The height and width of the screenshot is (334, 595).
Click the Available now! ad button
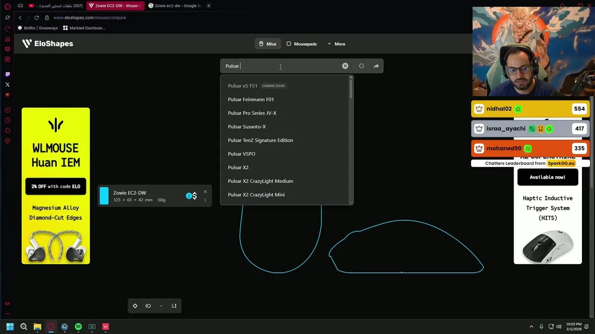click(548, 177)
